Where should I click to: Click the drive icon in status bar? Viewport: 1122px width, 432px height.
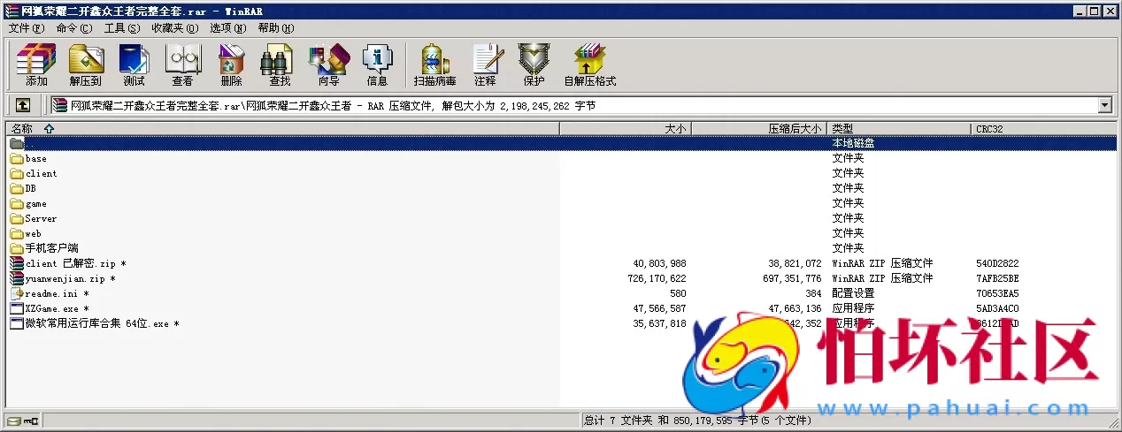tap(14, 421)
